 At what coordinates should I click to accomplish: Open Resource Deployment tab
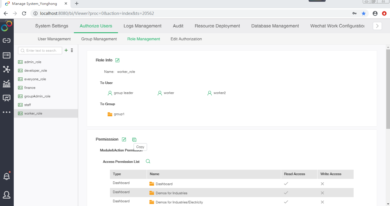pos(217,26)
